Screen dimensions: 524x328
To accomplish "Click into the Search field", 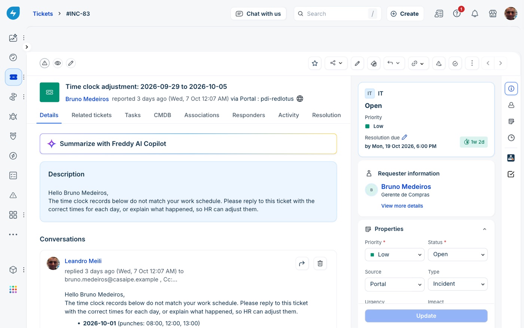I will click(338, 14).
